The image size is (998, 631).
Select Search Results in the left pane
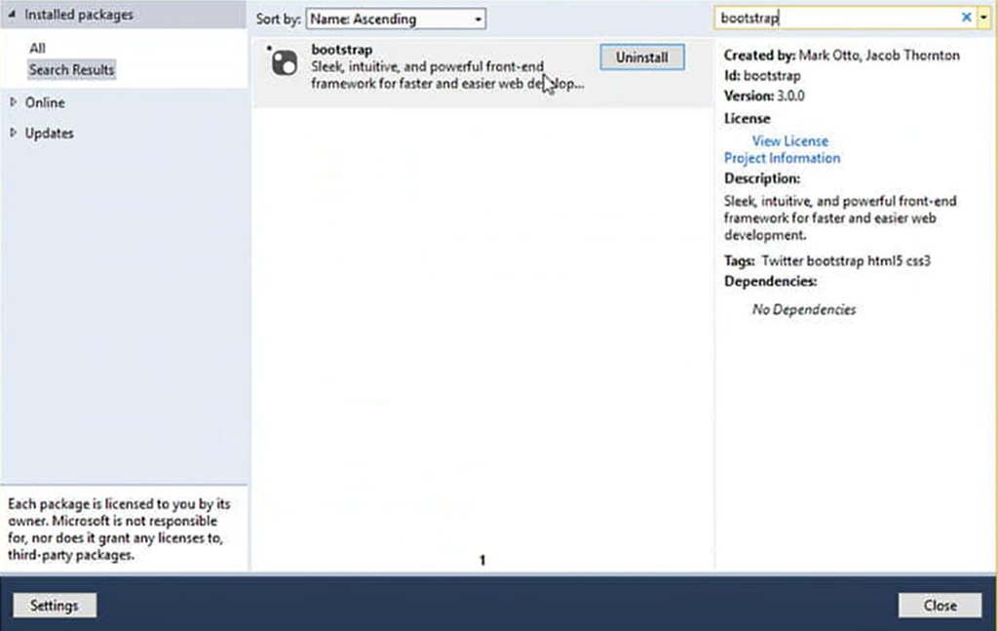(71, 69)
